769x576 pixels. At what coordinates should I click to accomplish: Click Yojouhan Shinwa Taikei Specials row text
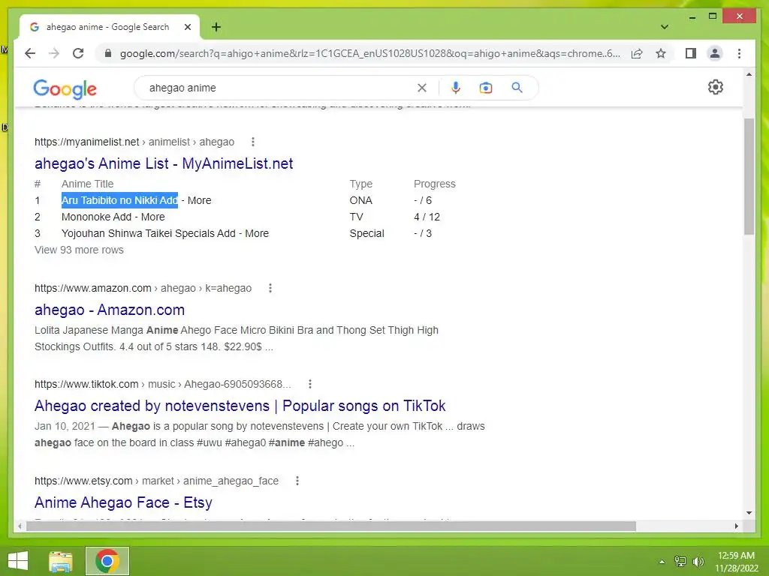tap(165, 234)
